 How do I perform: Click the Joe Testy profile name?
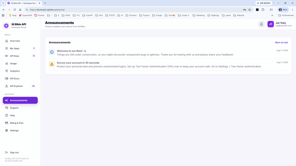281,23
